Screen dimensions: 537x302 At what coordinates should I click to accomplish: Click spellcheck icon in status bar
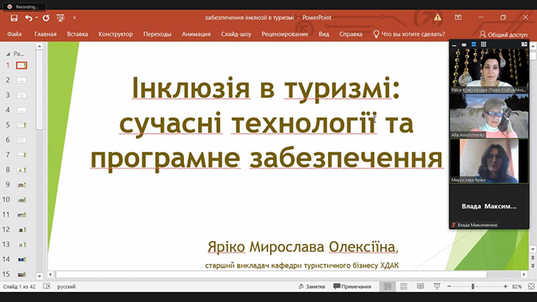tap(47, 286)
